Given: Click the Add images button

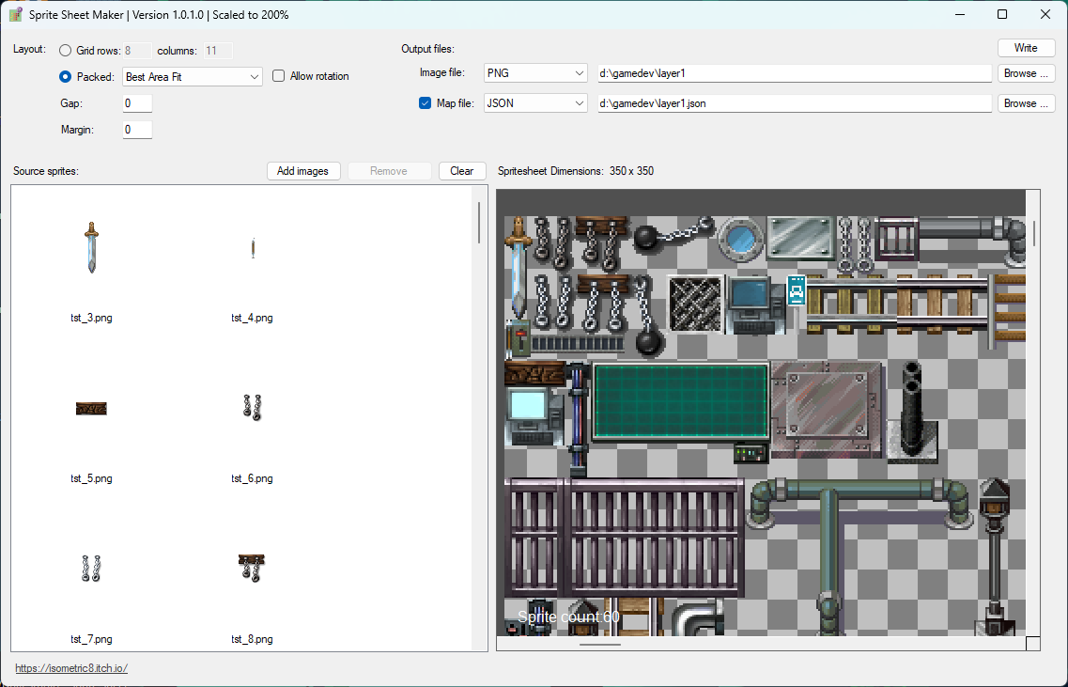Looking at the screenshot, I should click(x=303, y=171).
